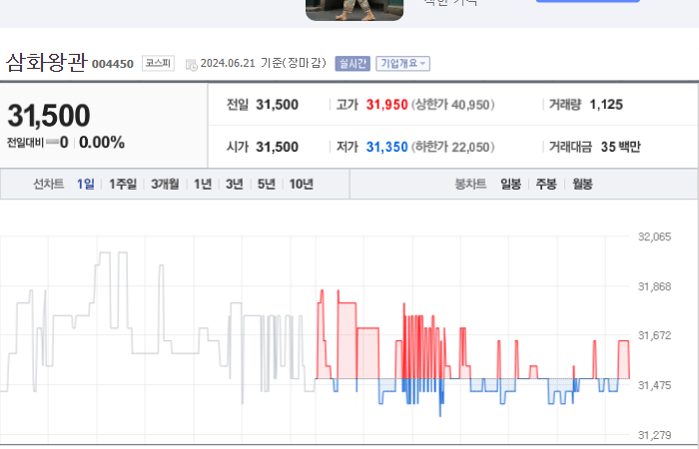Click the 31,672 chart axis label
Image resolution: width=699 pixels, height=449 pixels.
(654, 335)
